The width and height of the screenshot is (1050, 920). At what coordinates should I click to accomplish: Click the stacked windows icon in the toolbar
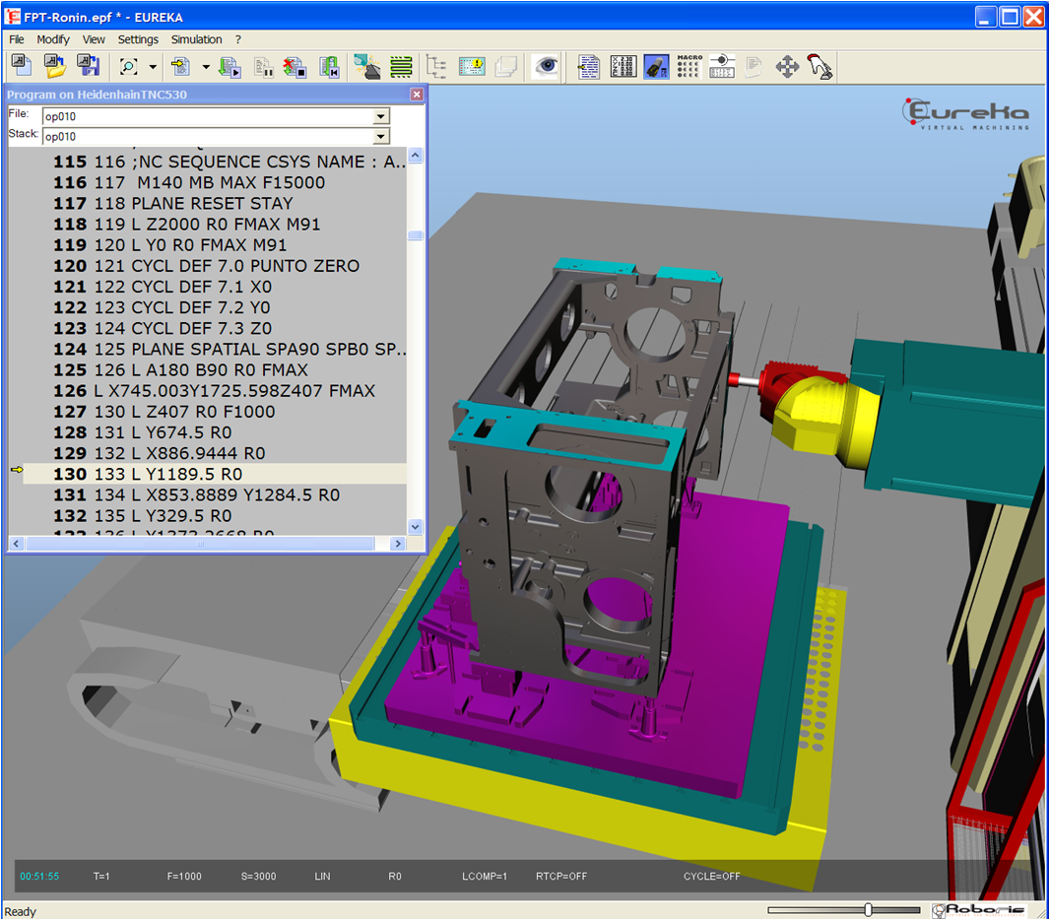coord(506,66)
